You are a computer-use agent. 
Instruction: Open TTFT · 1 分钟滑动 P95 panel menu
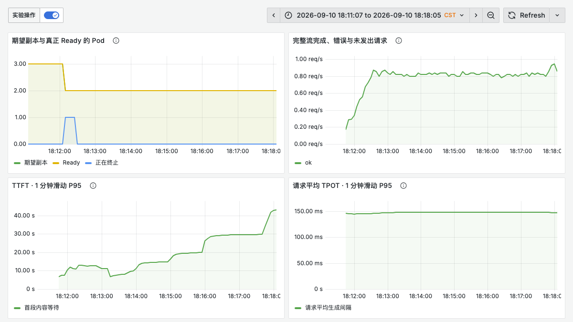47,186
